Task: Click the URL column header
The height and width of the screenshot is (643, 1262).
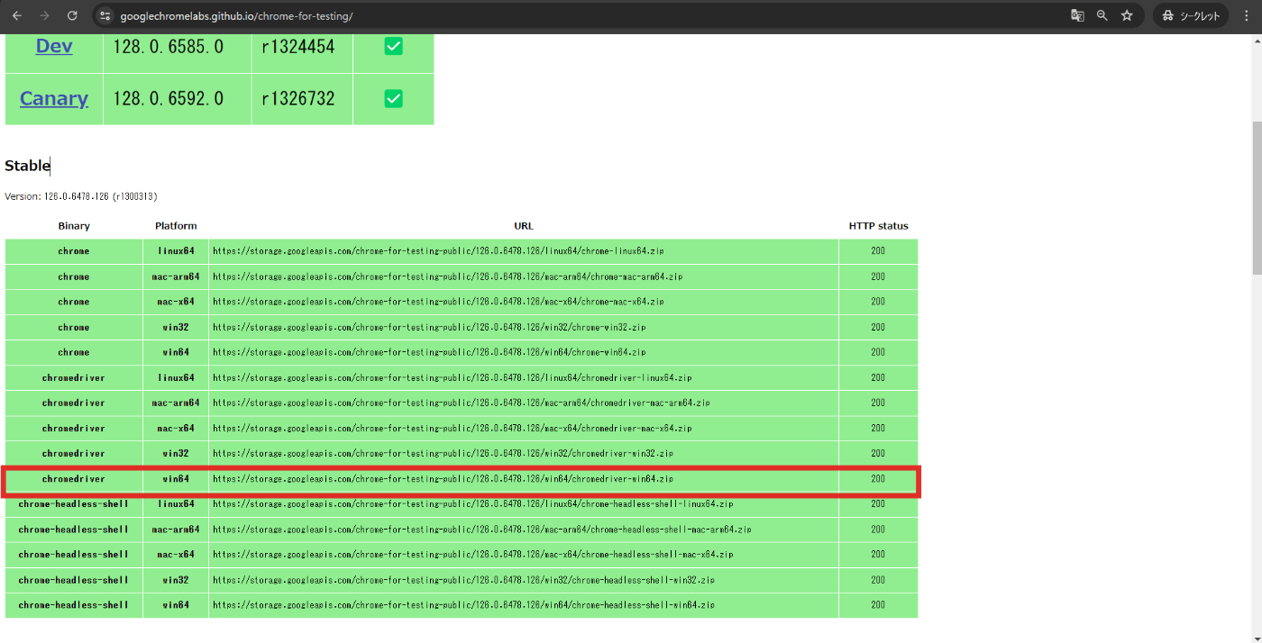Action: point(524,226)
